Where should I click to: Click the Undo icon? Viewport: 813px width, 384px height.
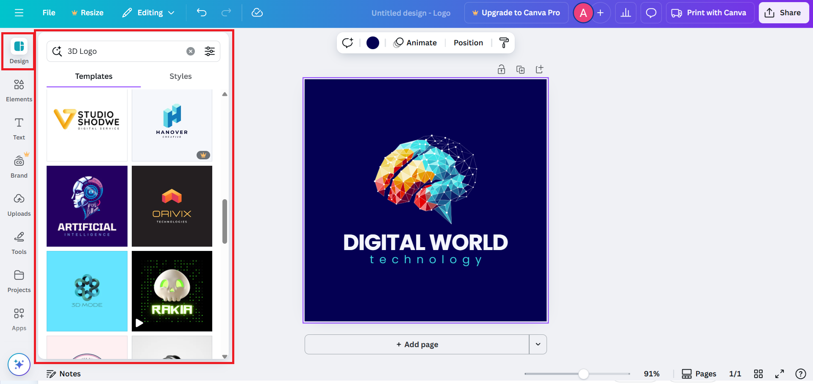(202, 13)
